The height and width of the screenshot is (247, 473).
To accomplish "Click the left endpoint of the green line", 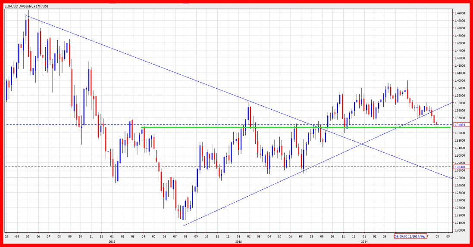I will [x=143, y=127].
